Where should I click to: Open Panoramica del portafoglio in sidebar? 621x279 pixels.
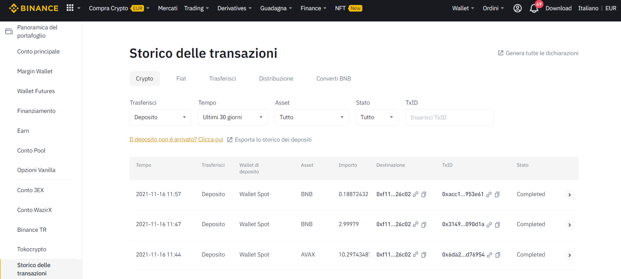37,31
